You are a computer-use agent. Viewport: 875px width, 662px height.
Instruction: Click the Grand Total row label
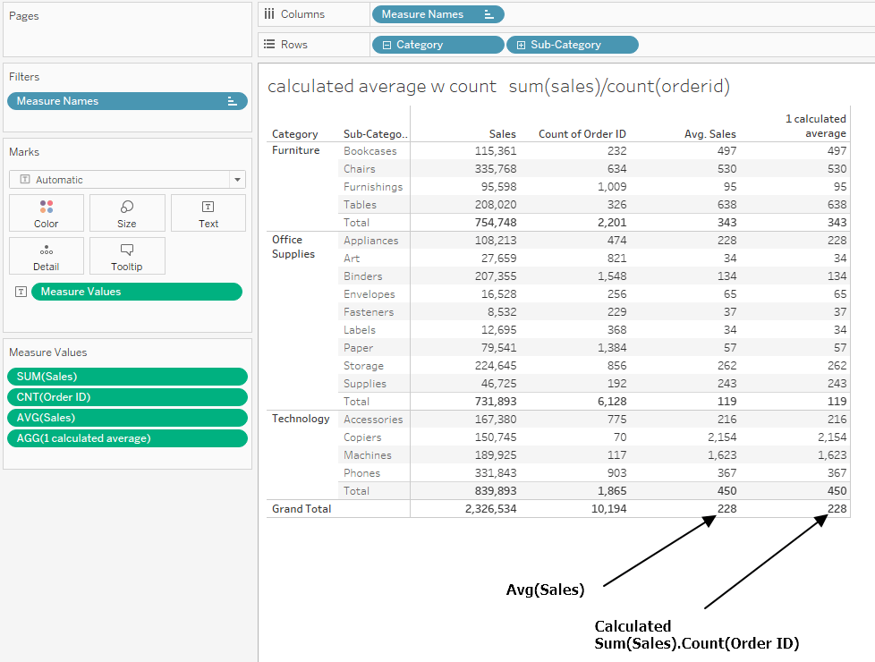pos(302,508)
